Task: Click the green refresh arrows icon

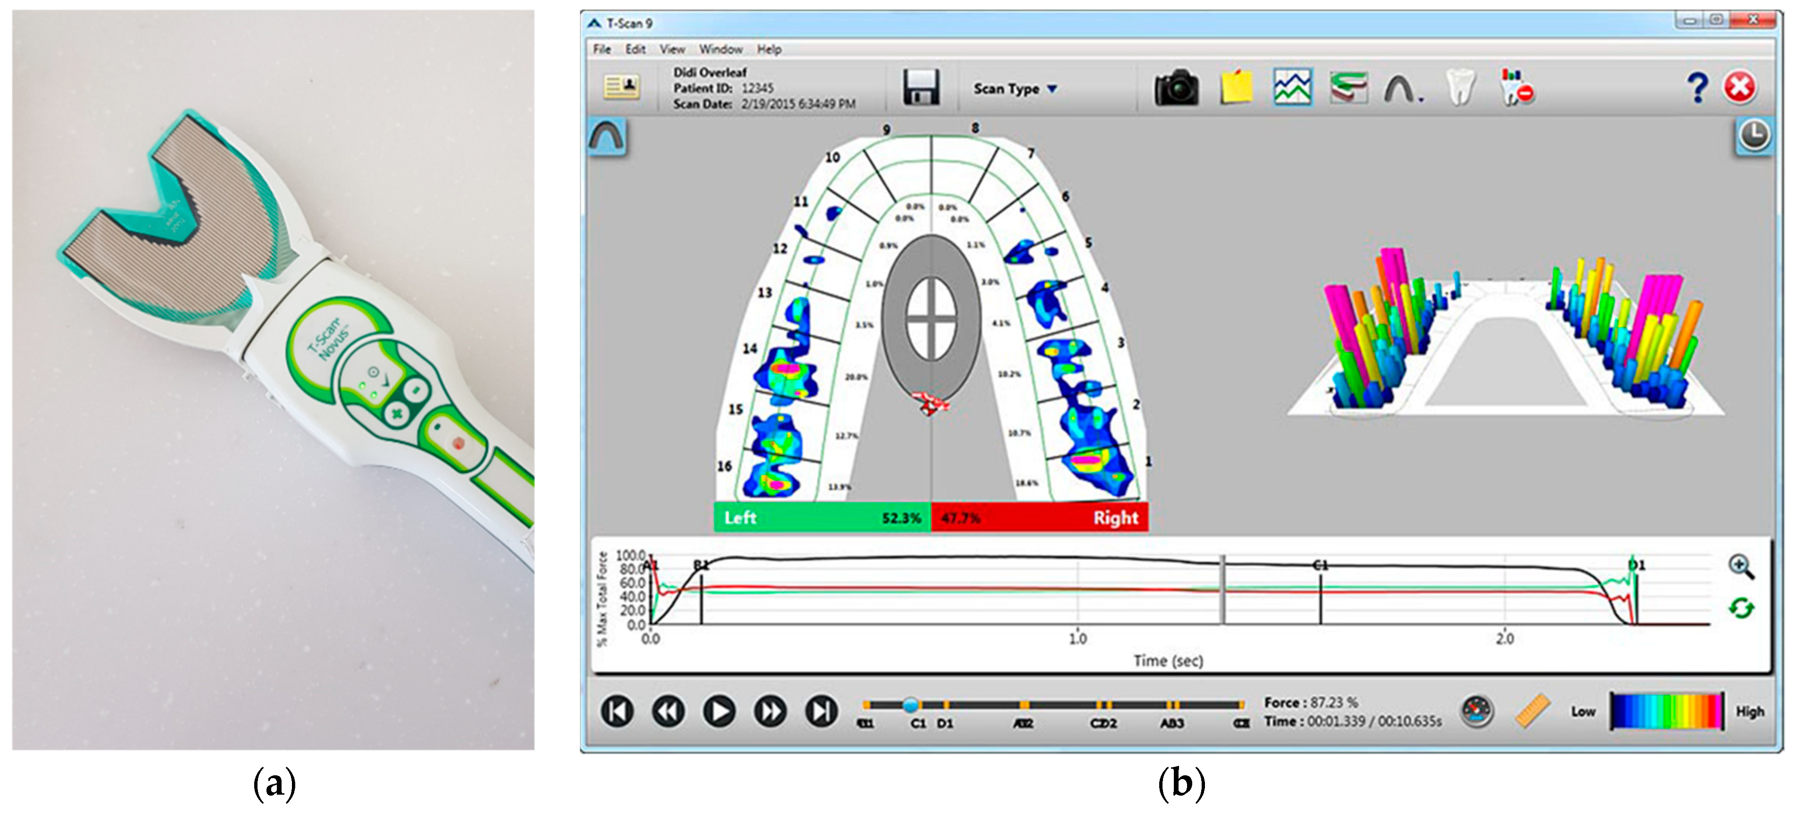Action: (x=1741, y=608)
